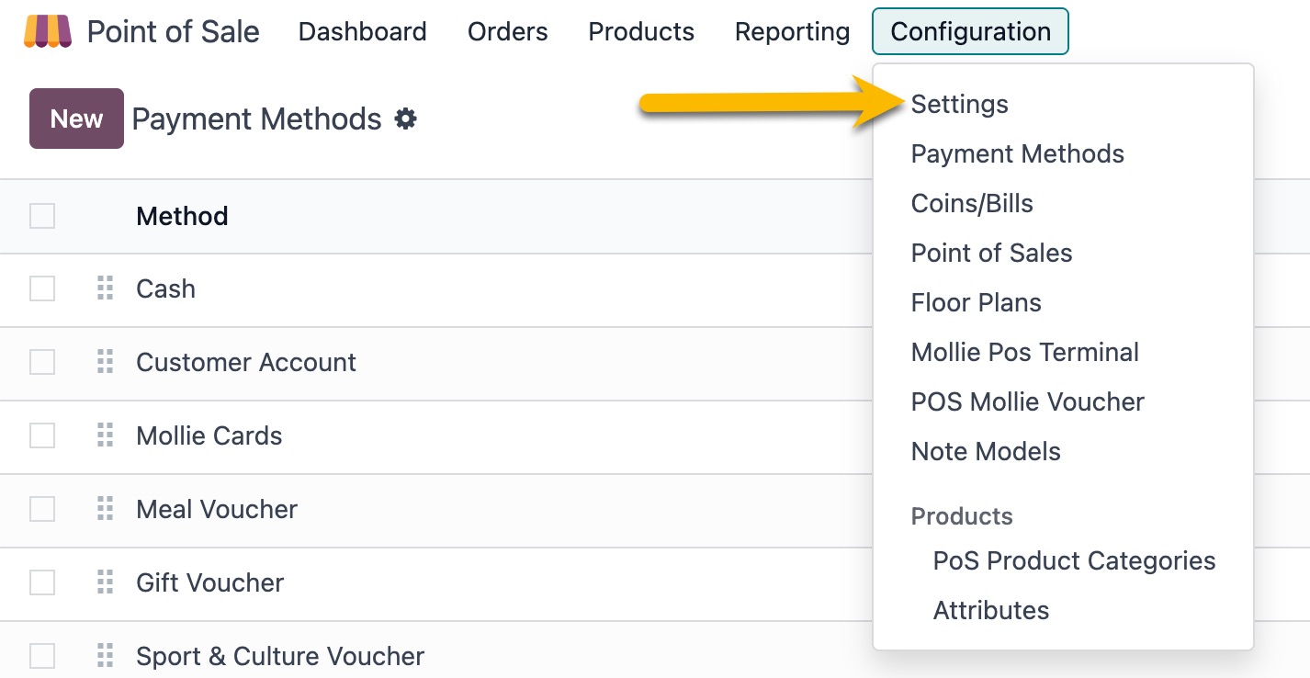The image size is (1310, 678).
Task: Choose Settings from Configuration menu
Action: pyautogui.click(x=959, y=105)
